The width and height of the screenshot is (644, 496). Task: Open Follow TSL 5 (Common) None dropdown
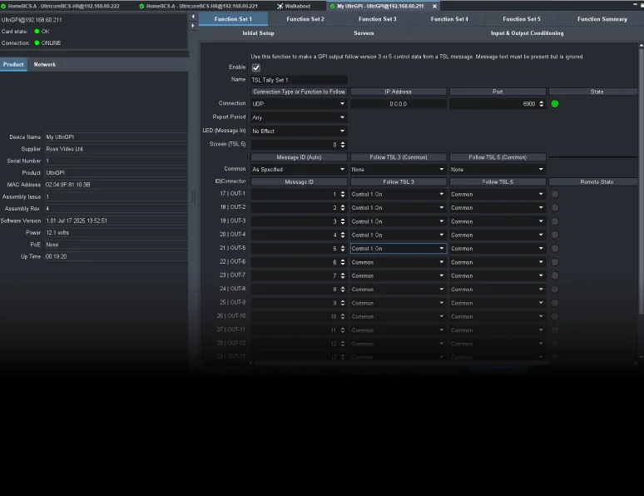pos(498,169)
